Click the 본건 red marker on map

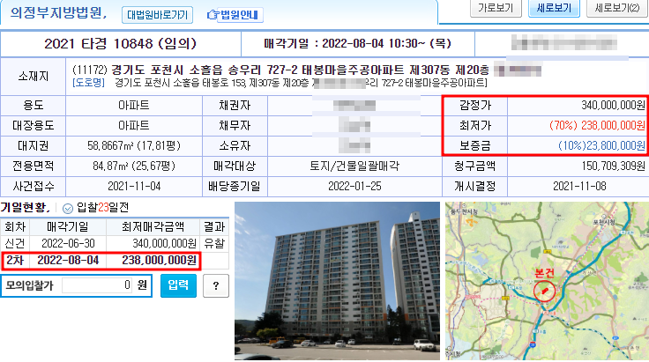(544, 292)
